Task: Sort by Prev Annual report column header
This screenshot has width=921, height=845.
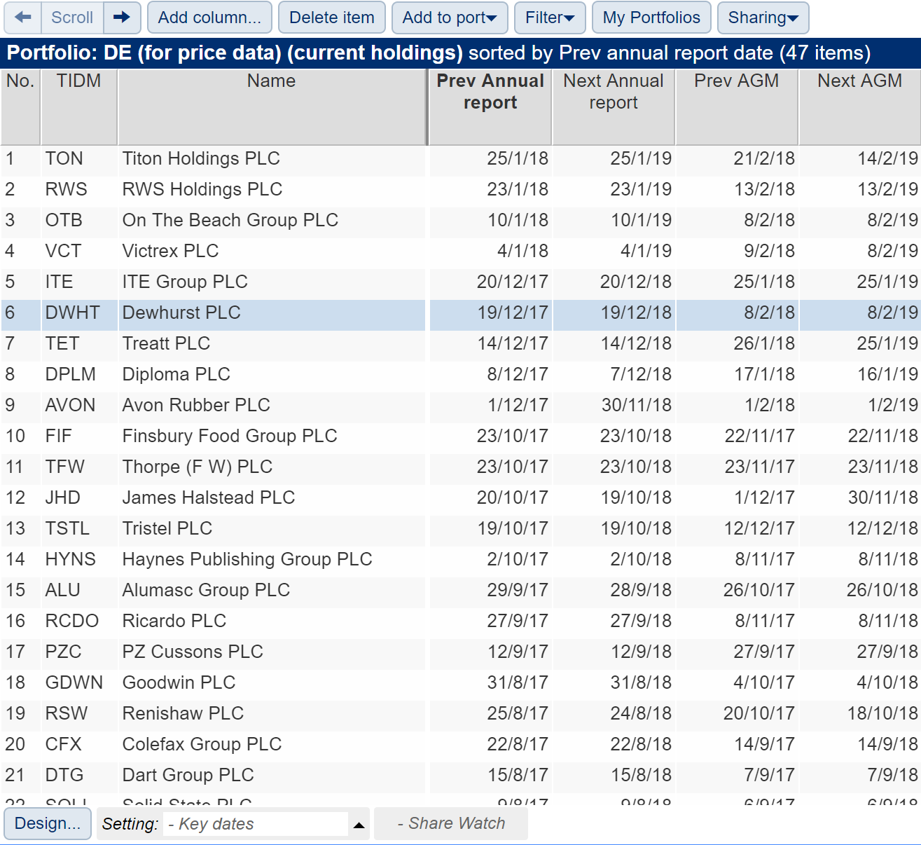Action: (x=490, y=107)
